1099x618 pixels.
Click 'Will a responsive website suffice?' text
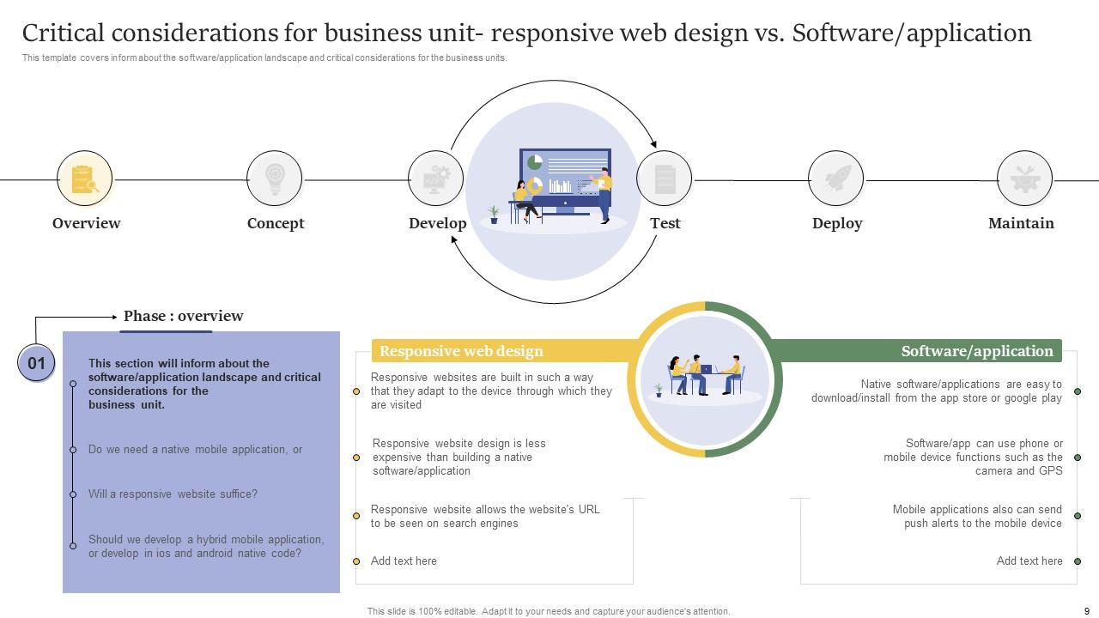coord(173,494)
